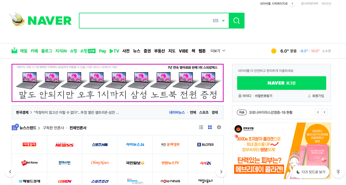Open Naver TV play icon link
346x185 pixels.
tap(114, 51)
